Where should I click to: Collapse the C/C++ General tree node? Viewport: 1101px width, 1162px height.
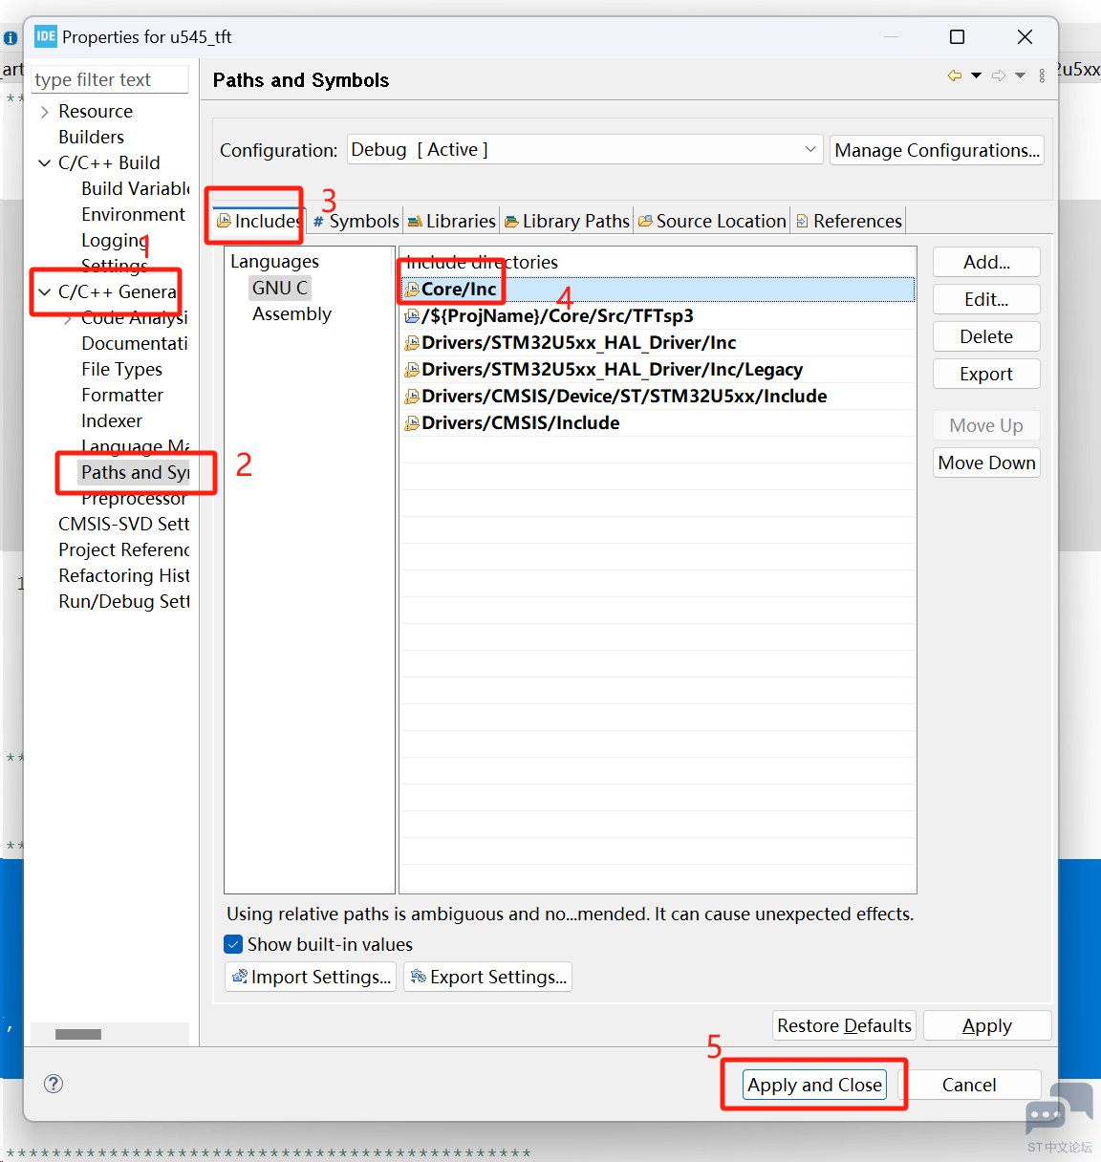45,292
